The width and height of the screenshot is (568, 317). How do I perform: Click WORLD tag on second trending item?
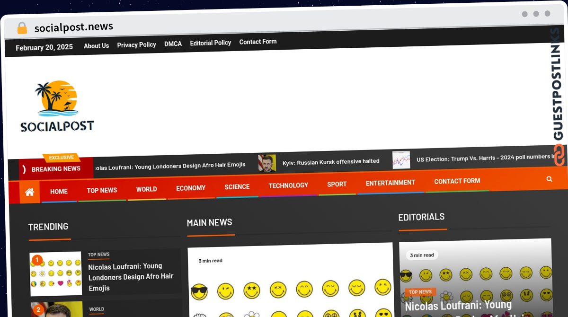tap(97, 309)
